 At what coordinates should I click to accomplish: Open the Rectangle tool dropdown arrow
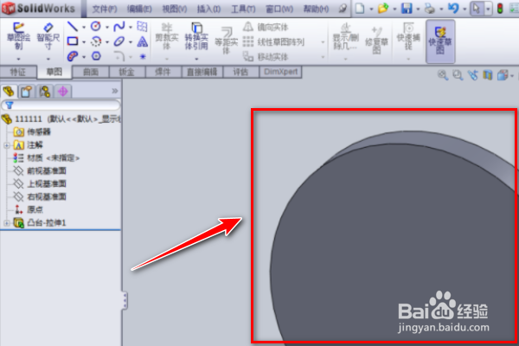[84, 42]
